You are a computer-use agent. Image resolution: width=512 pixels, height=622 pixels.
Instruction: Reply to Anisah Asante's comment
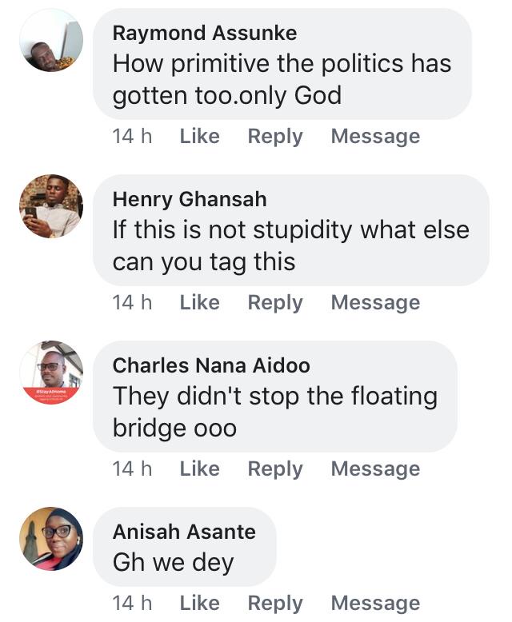click(275, 604)
